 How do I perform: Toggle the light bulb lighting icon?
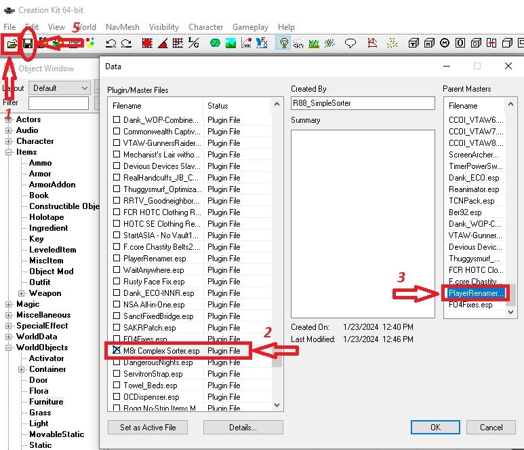click(283, 43)
